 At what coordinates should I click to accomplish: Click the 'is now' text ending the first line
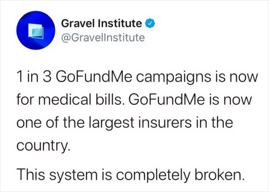237,77
